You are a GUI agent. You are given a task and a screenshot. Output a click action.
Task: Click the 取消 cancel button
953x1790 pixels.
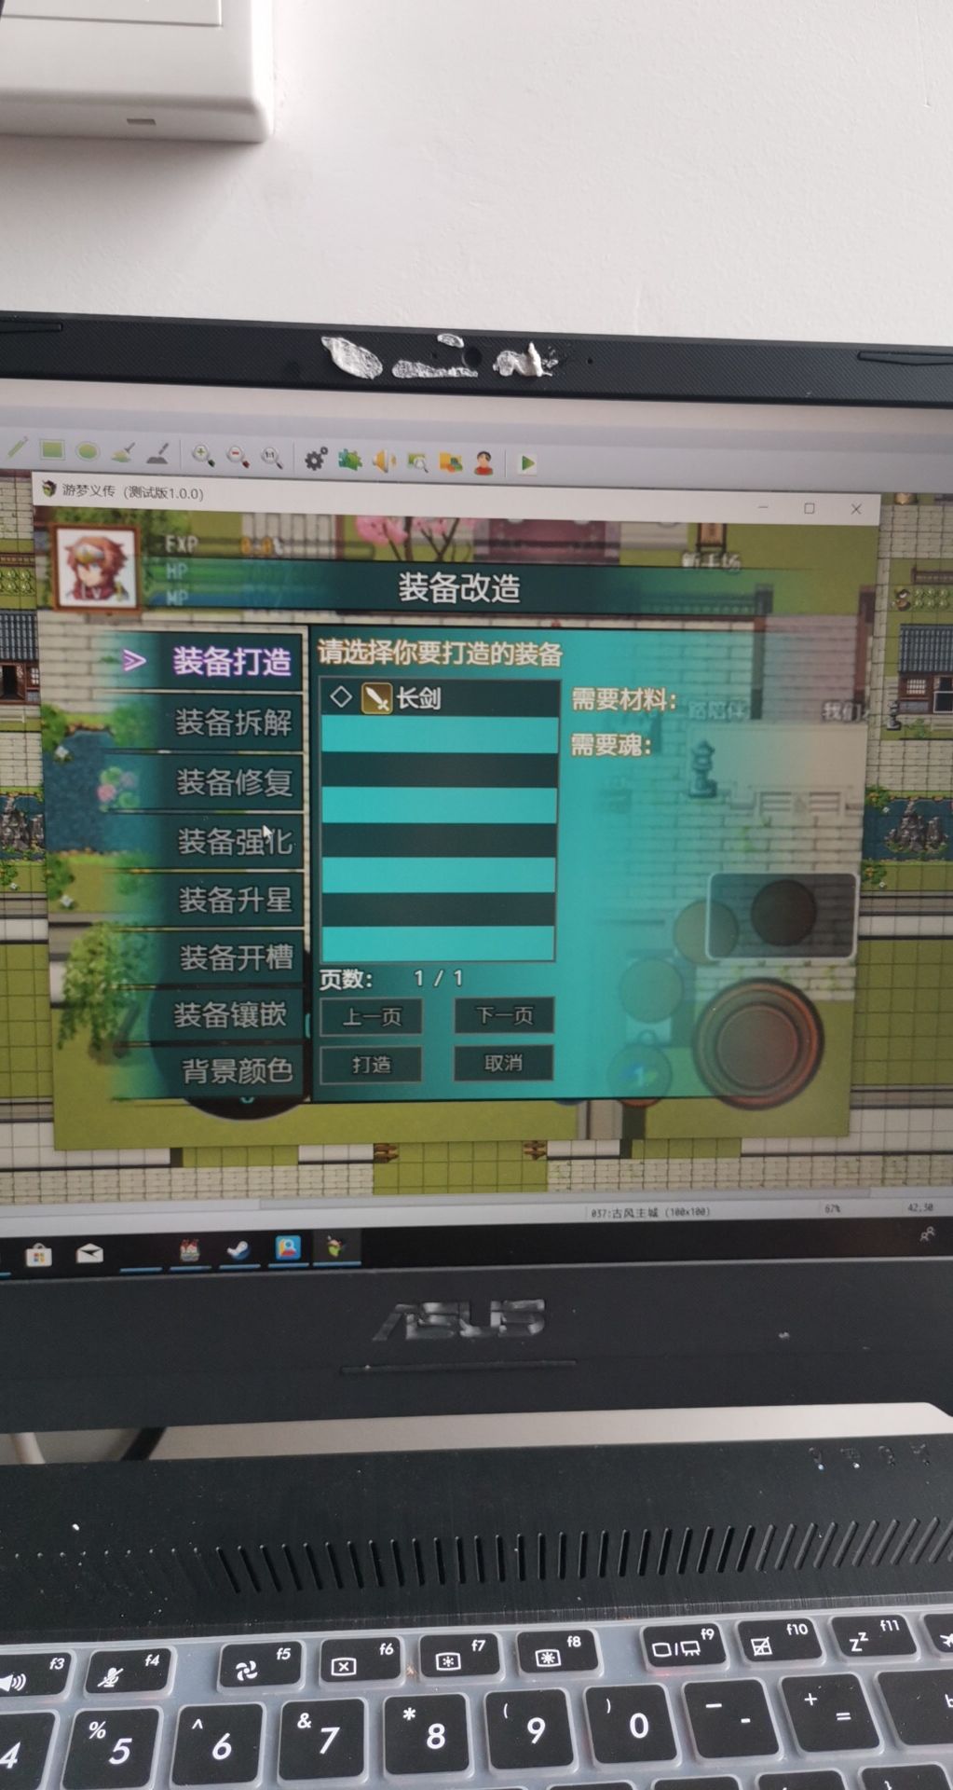click(503, 1063)
